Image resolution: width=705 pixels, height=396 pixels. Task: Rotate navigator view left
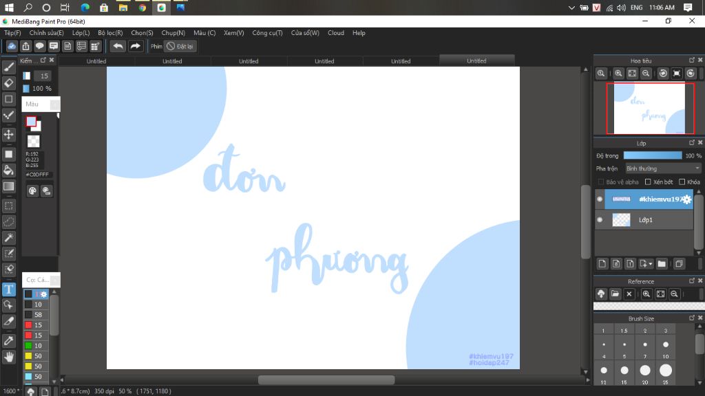click(x=663, y=74)
